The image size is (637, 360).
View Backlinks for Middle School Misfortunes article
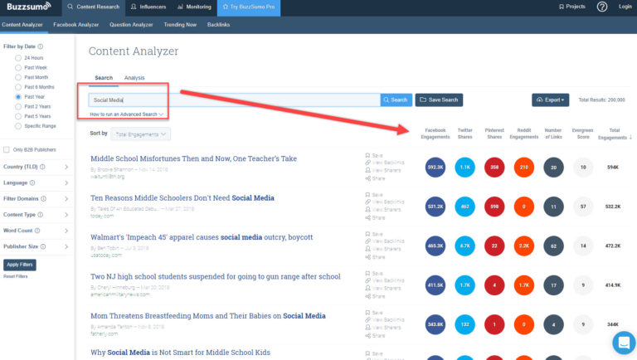click(x=384, y=163)
